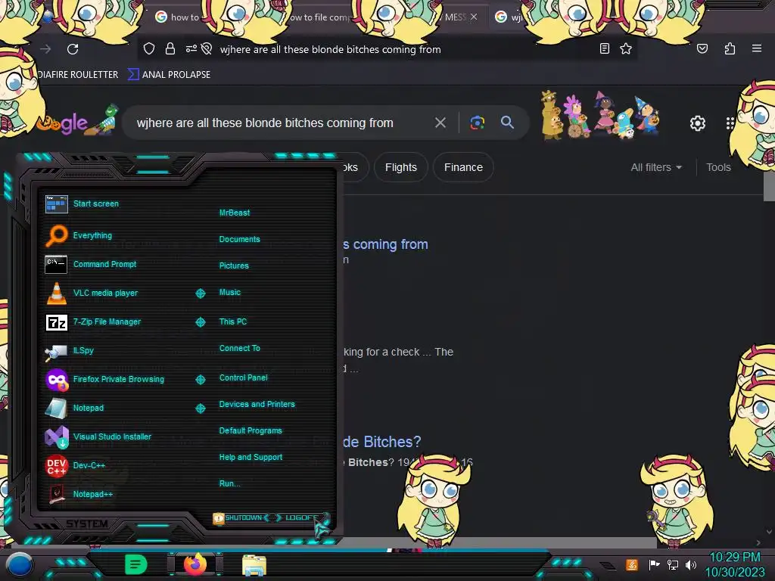775x581 pixels.
Task: Click the Halloween Google doodle characters
Action: 600,115
